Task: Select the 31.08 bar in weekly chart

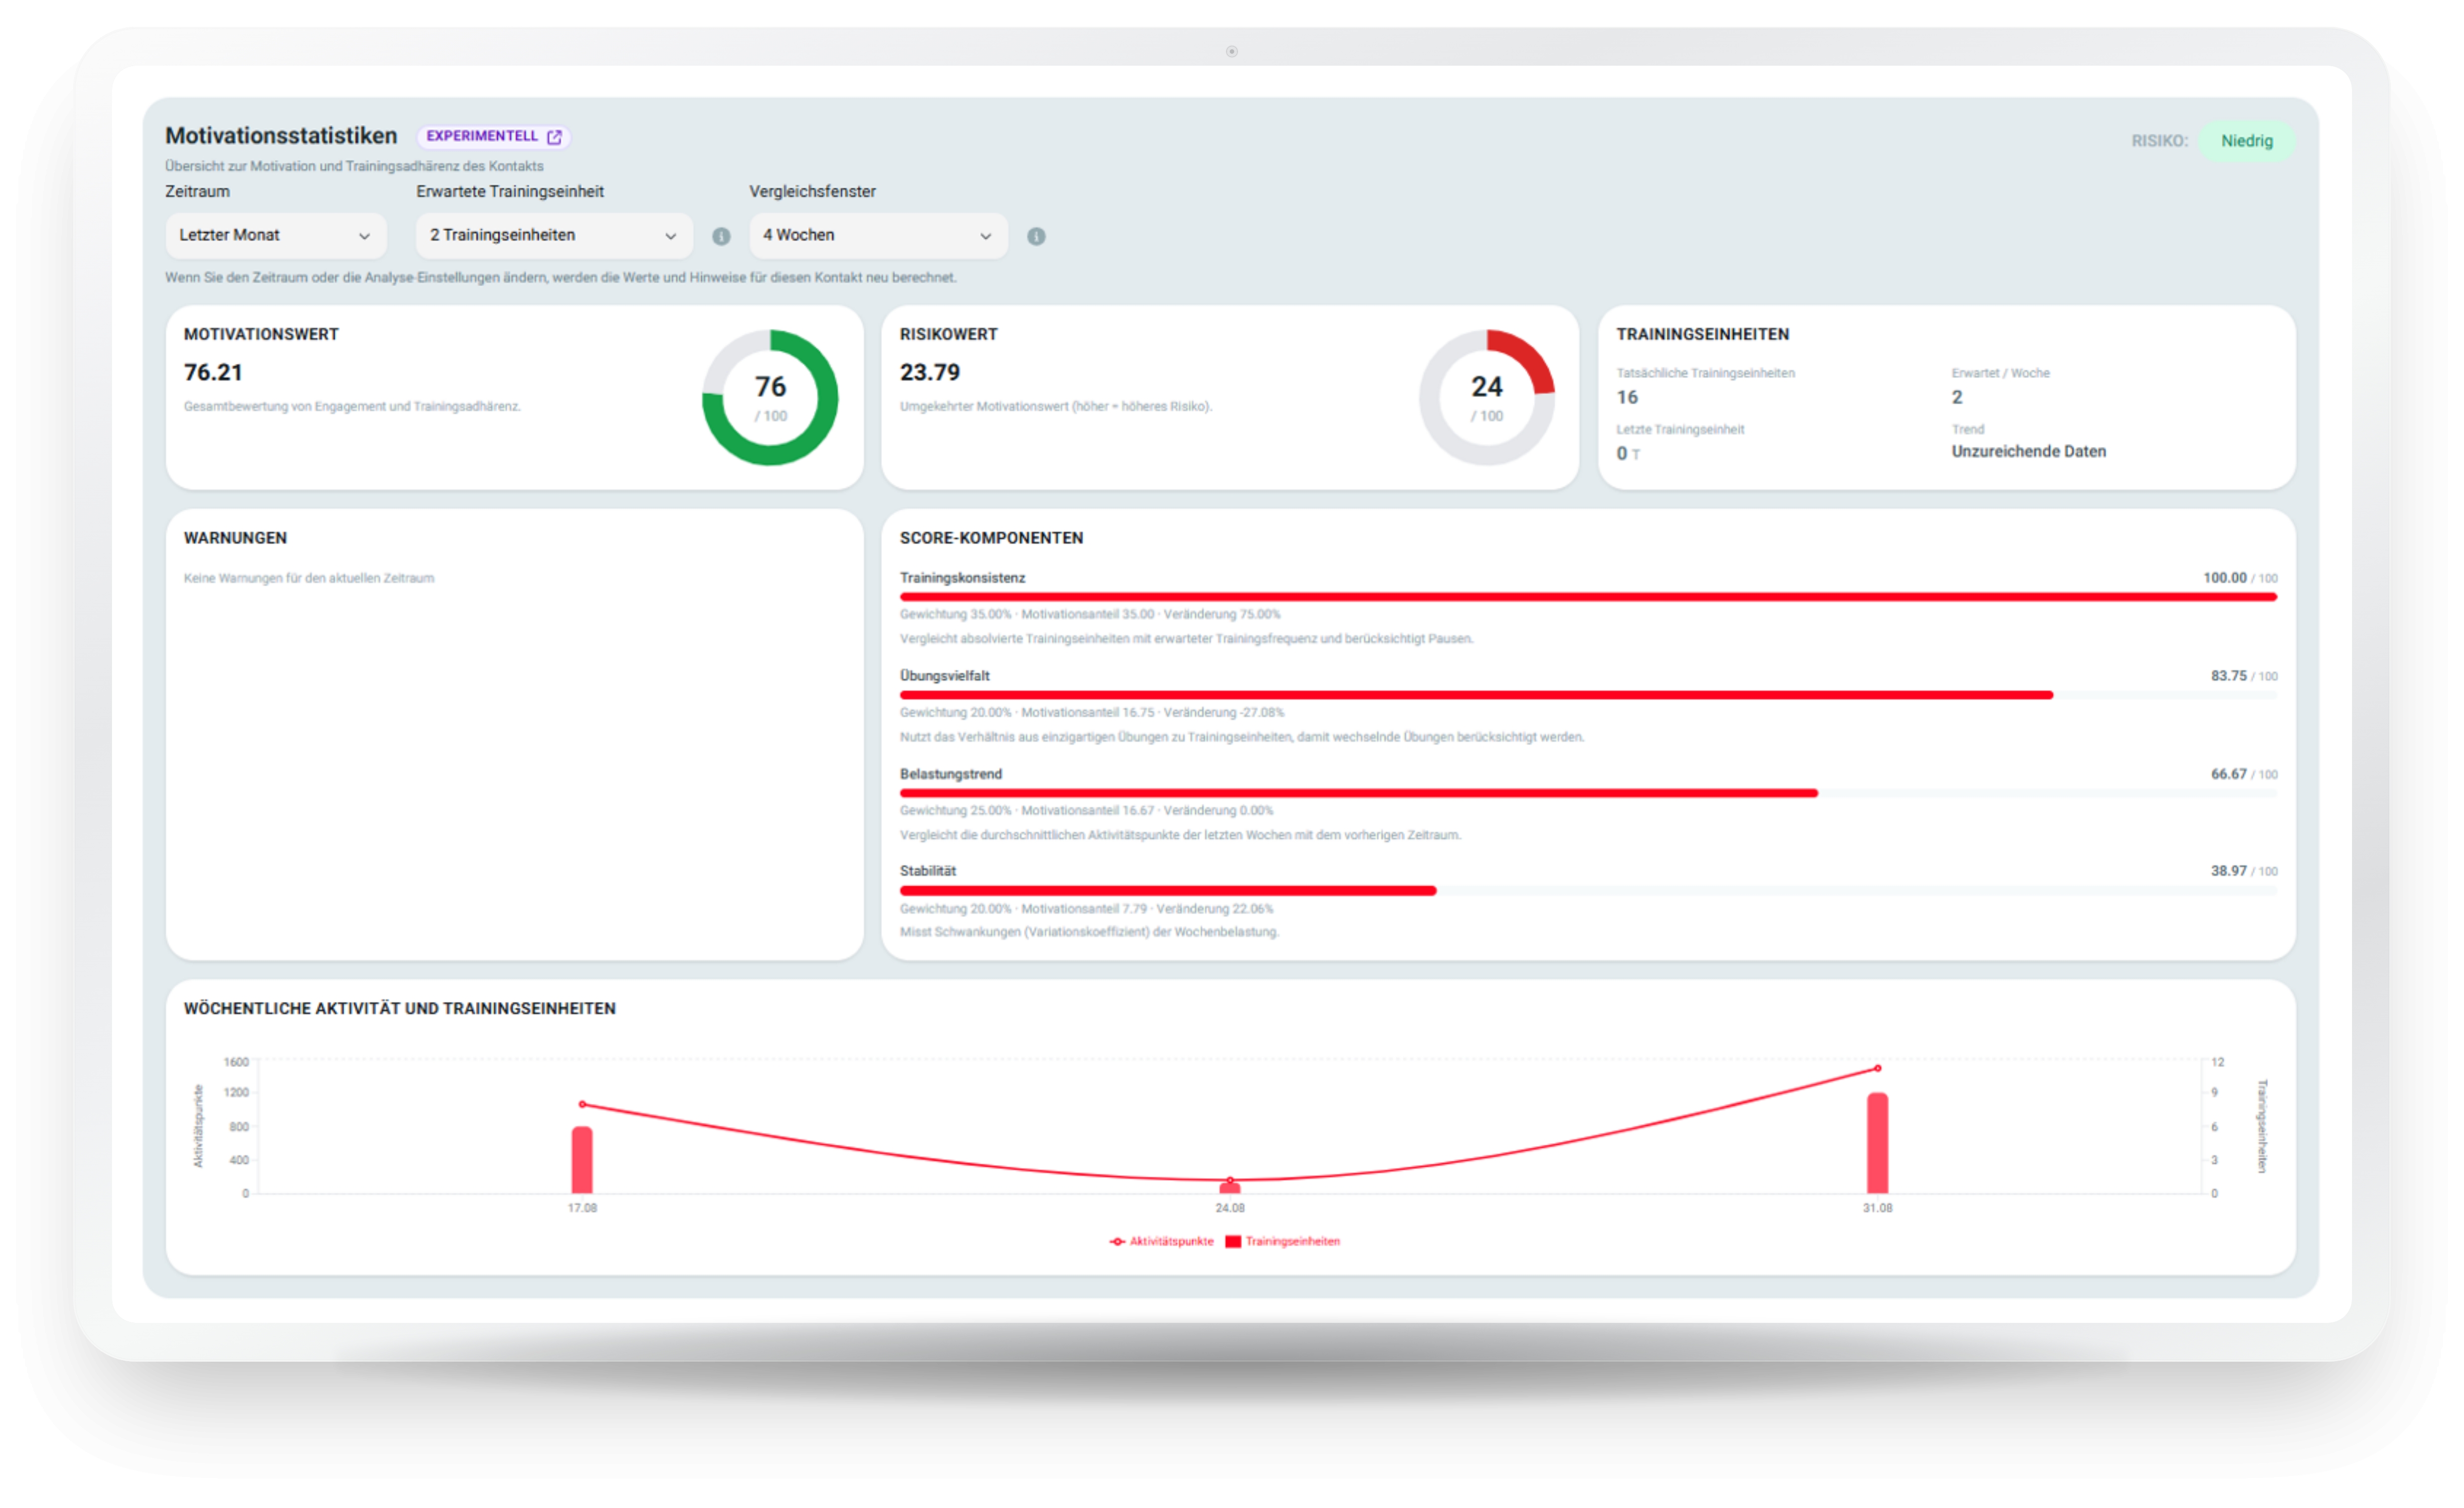Action: click(x=1877, y=1143)
